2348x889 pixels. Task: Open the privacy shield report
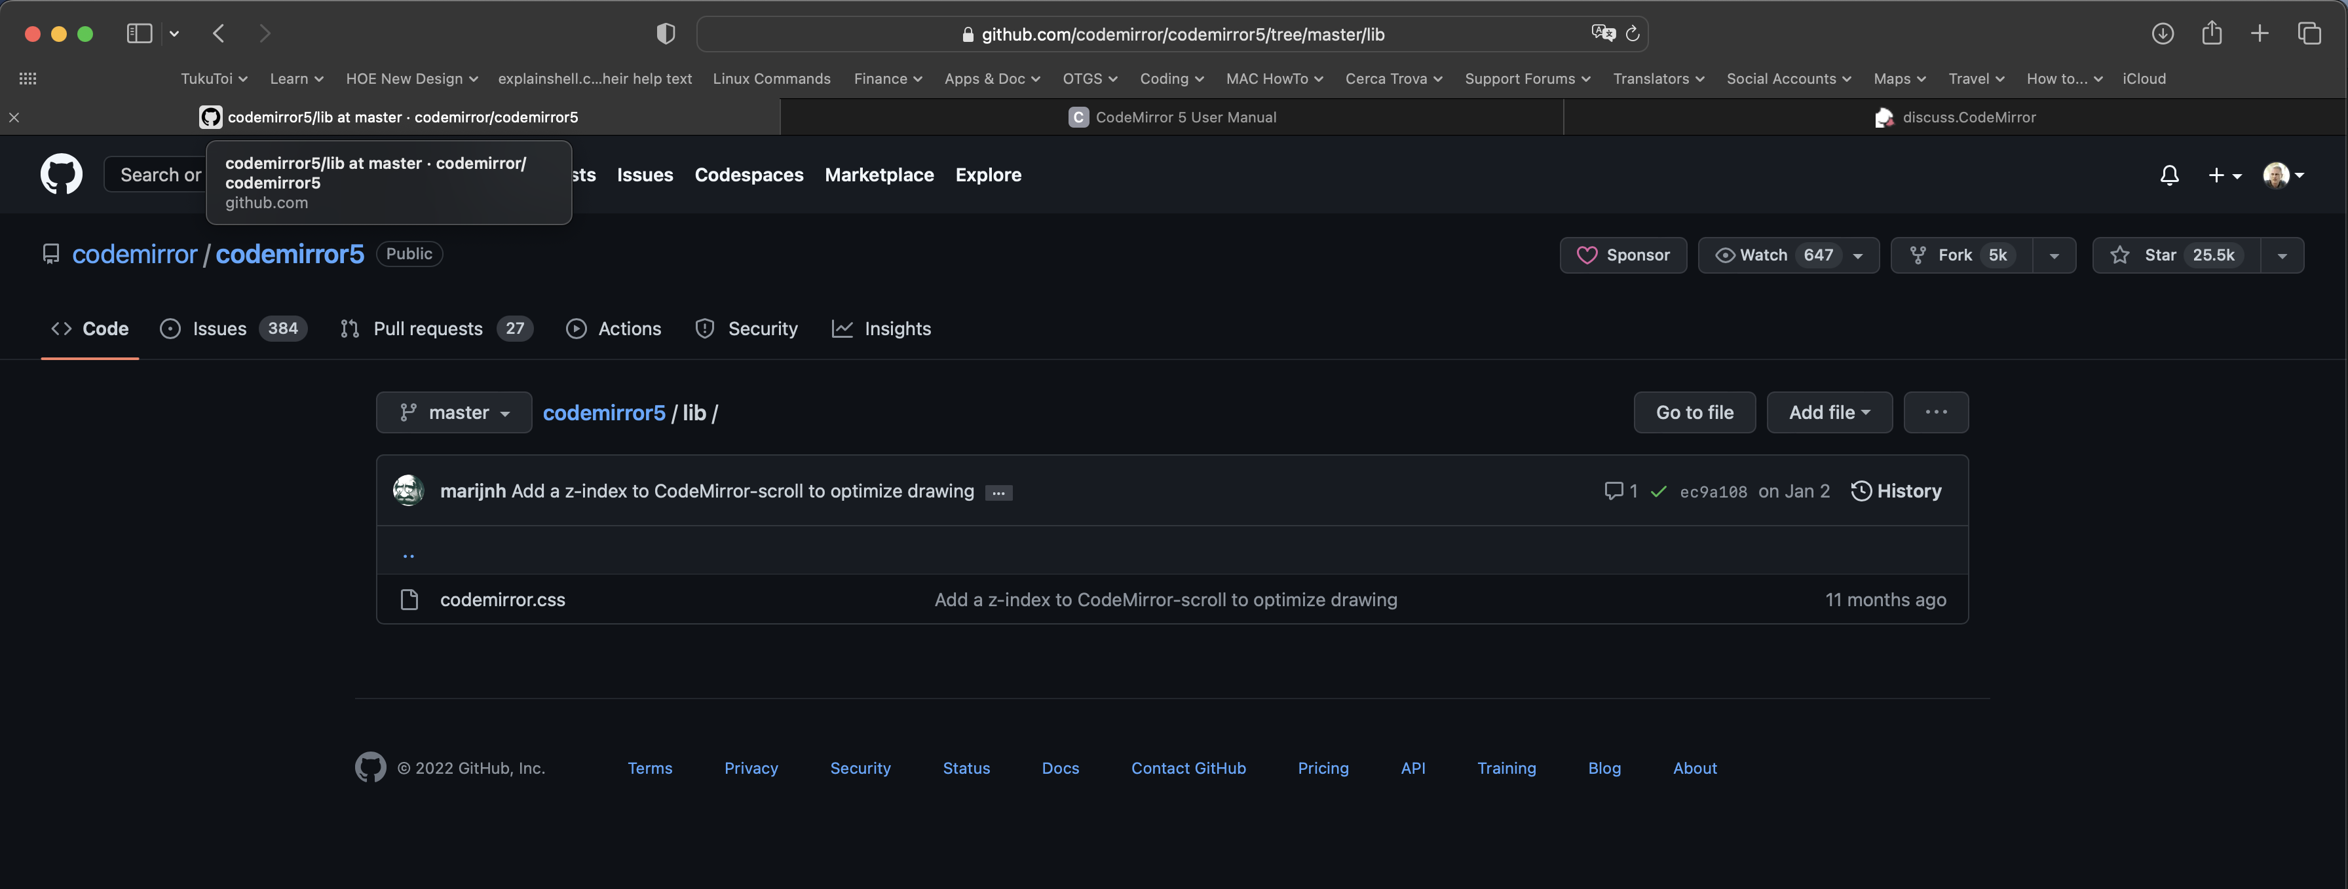pyautogui.click(x=666, y=33)
